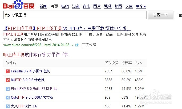Open the 百度快照 cached link

coord(89,45)
